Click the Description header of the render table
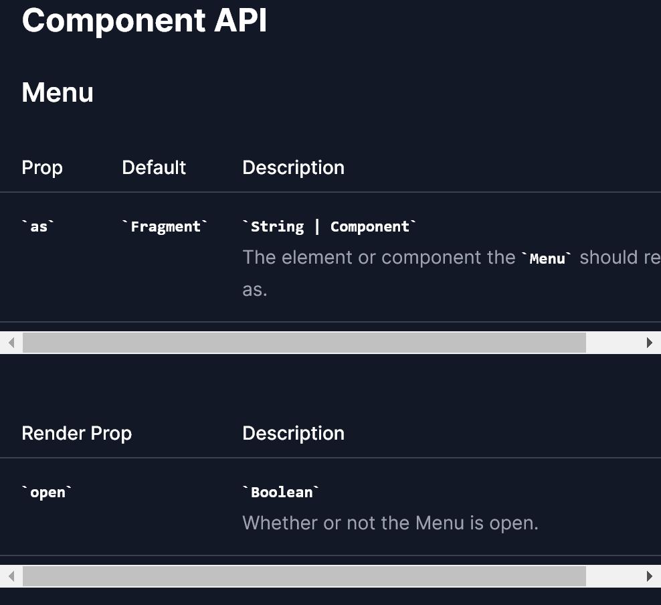The height and width of the screenshot is (605, 661). coord(293,433)
